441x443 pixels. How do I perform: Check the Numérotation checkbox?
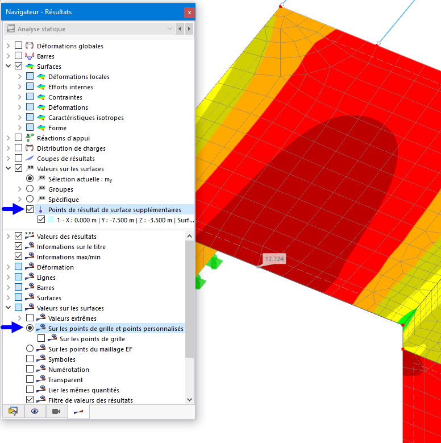[x=30, y=369]
